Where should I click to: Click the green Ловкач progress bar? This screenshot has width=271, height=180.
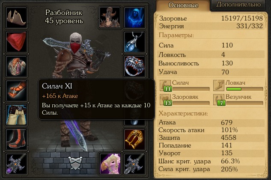pos(244,89)
